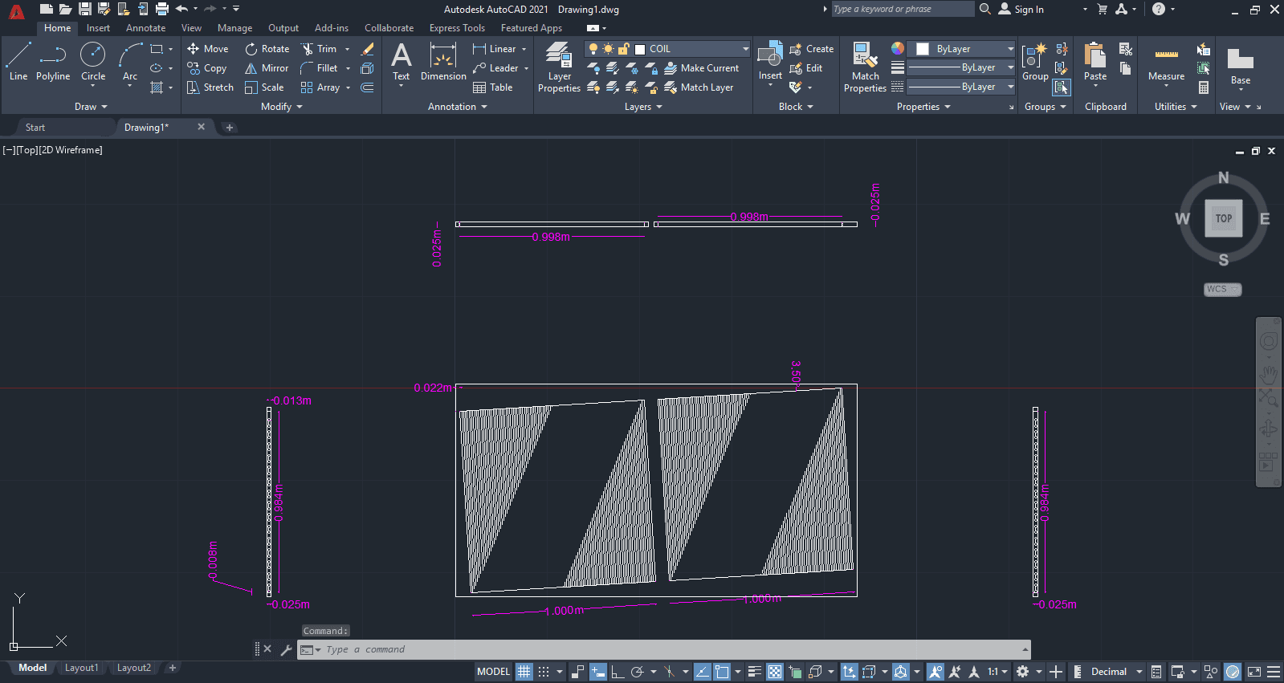Toggle object snap tracking in status bar
Image resolution: width=1284 pixels, height=683 pixels.
702,672
